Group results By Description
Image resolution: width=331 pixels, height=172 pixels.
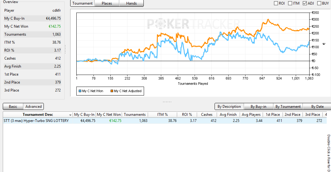(229, 107)
